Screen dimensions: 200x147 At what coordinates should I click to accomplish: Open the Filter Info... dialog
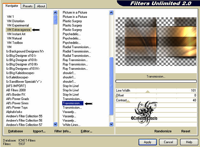(x=63, y=131)
